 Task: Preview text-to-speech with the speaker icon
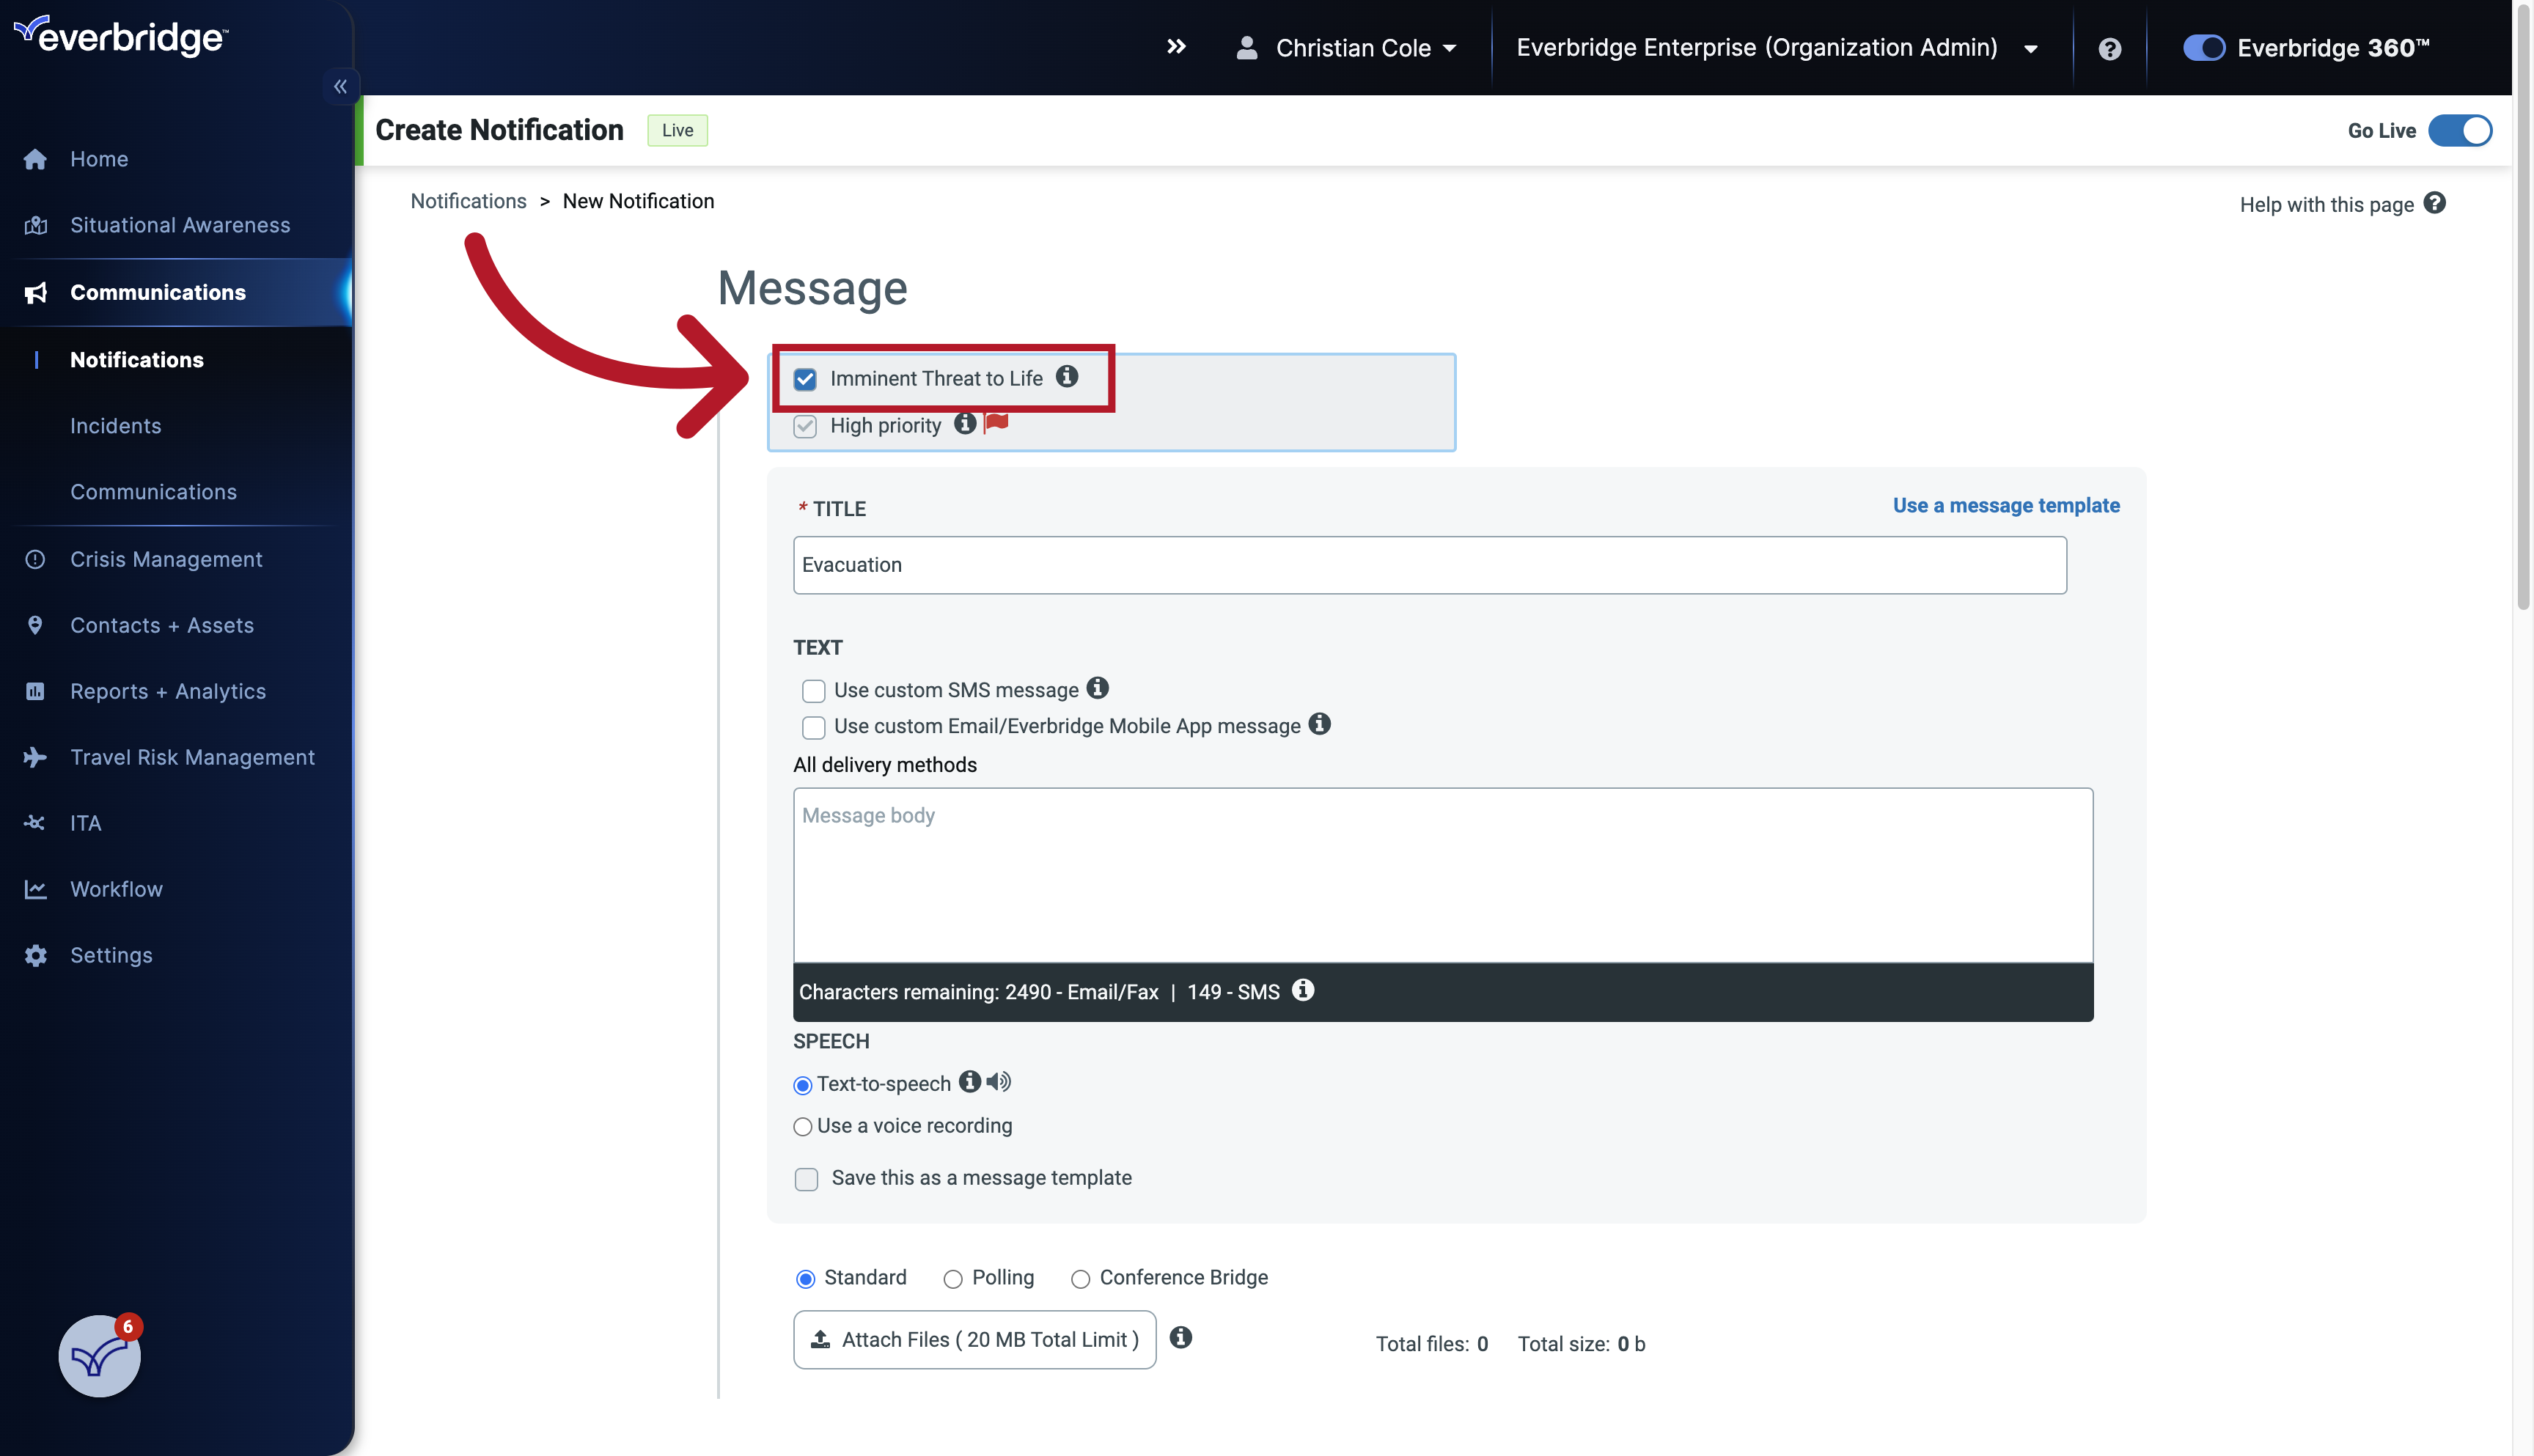coord(998,1082)
